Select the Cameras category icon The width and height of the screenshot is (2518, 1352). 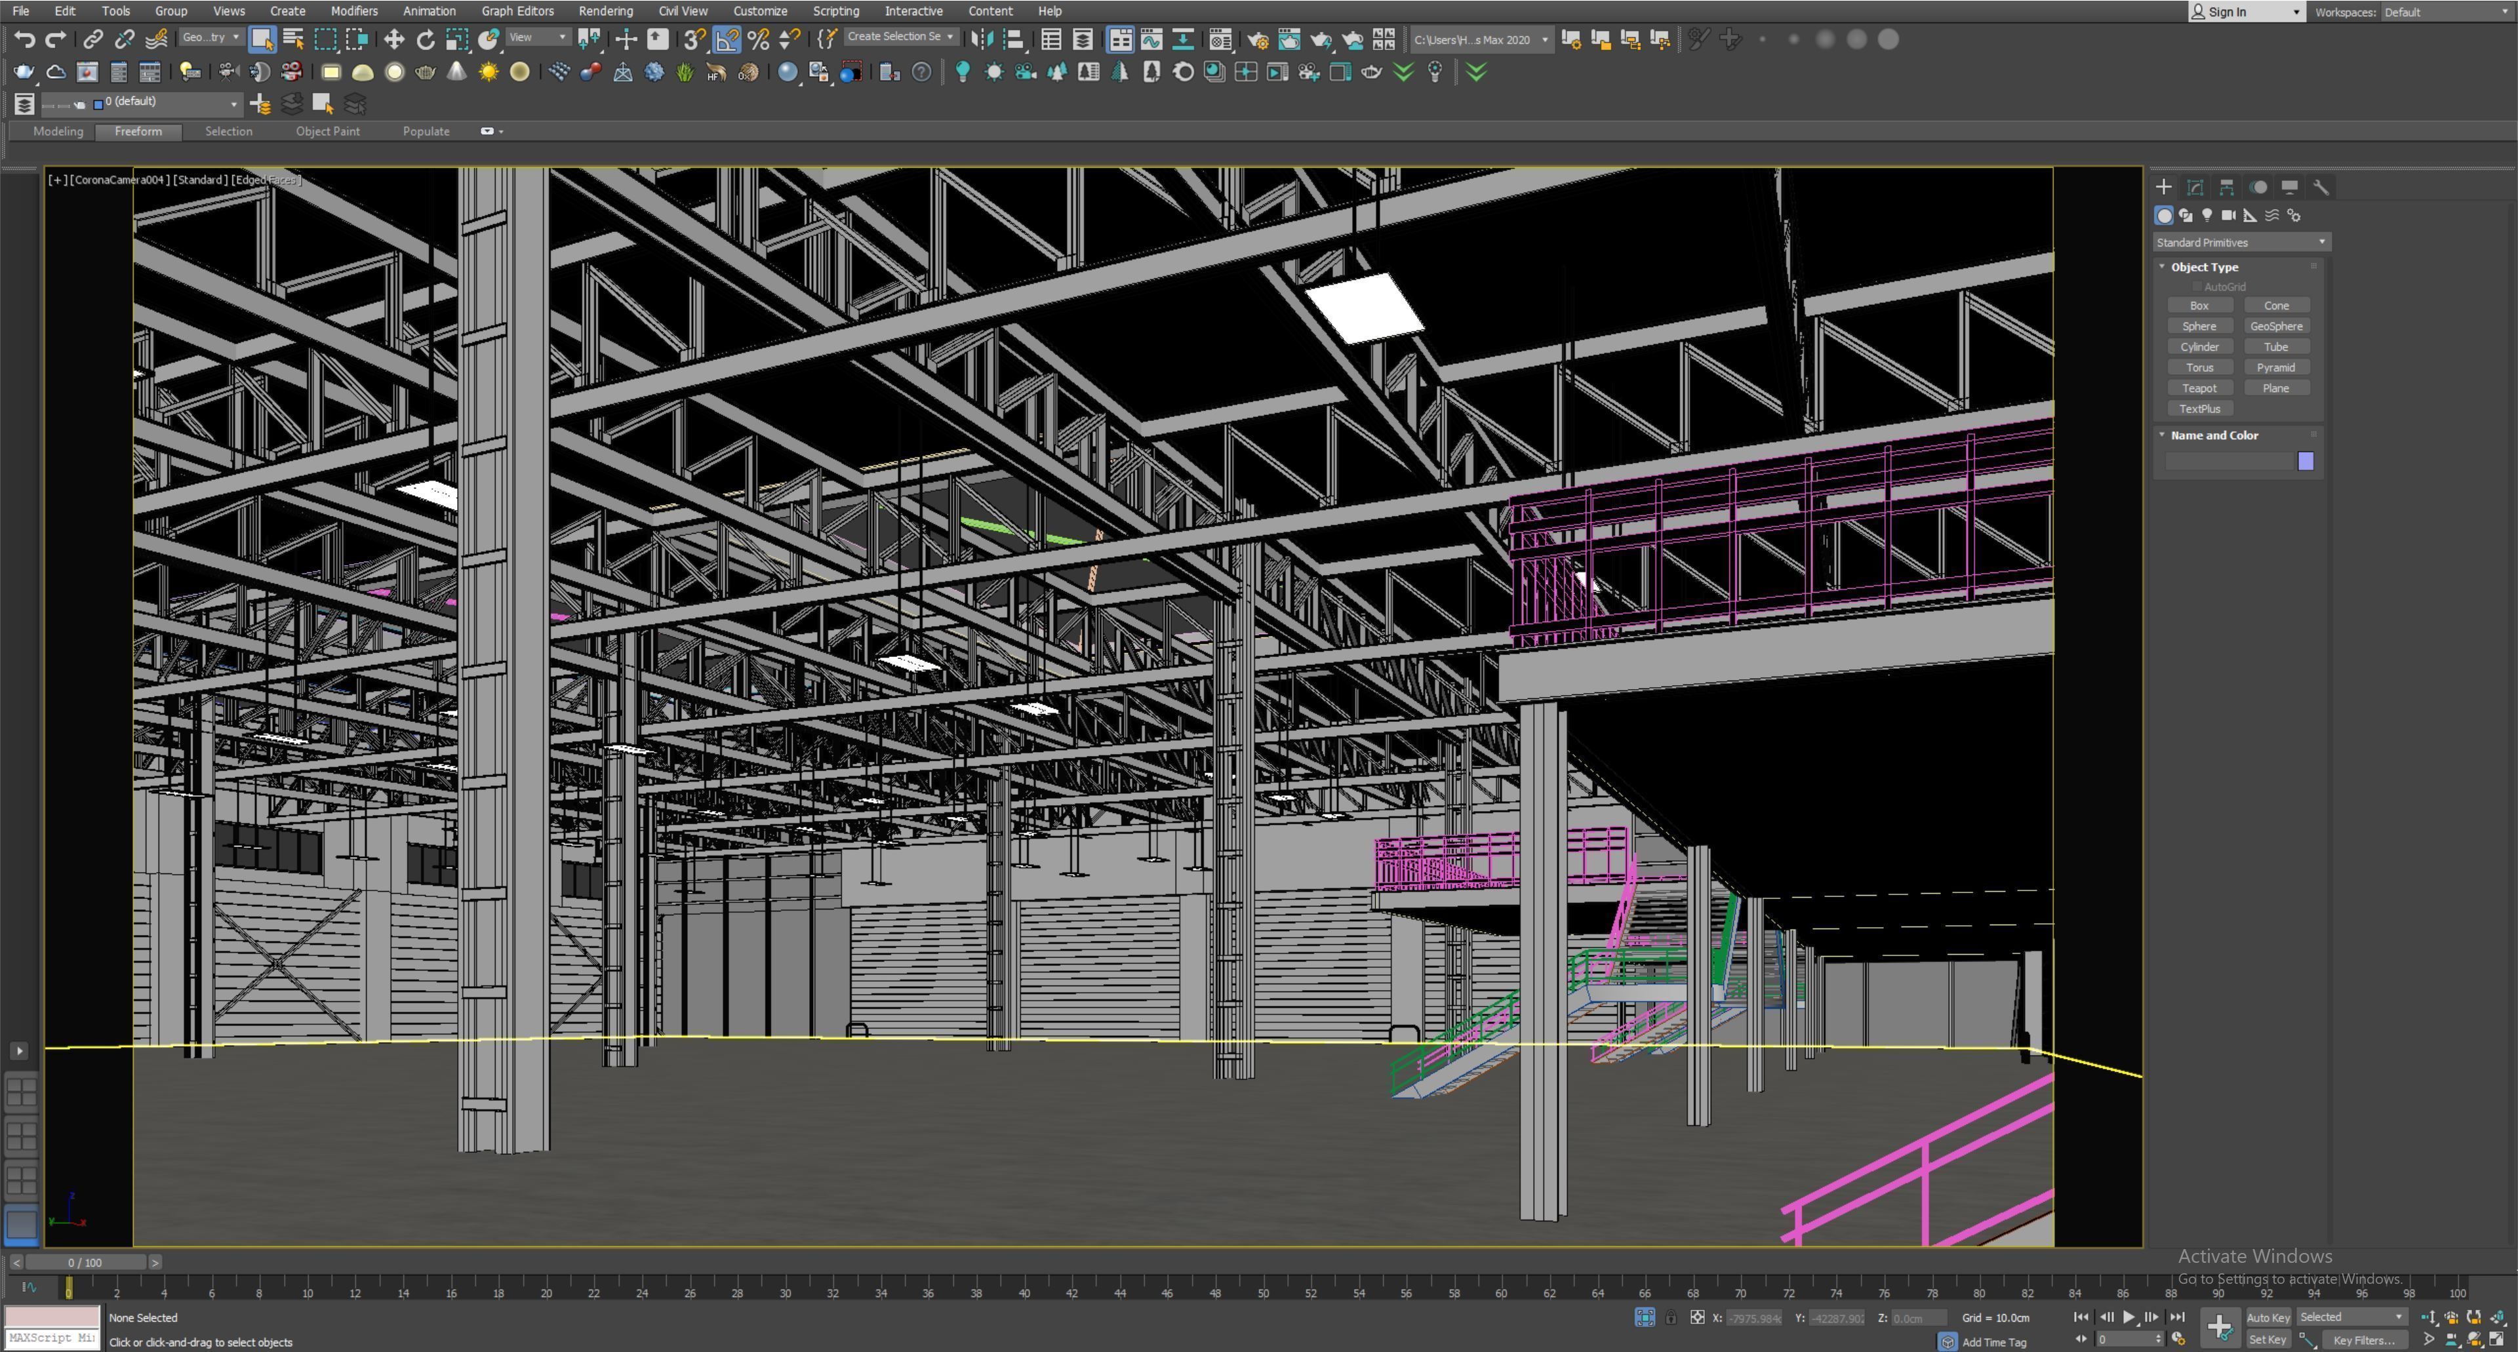point(2229,216)
